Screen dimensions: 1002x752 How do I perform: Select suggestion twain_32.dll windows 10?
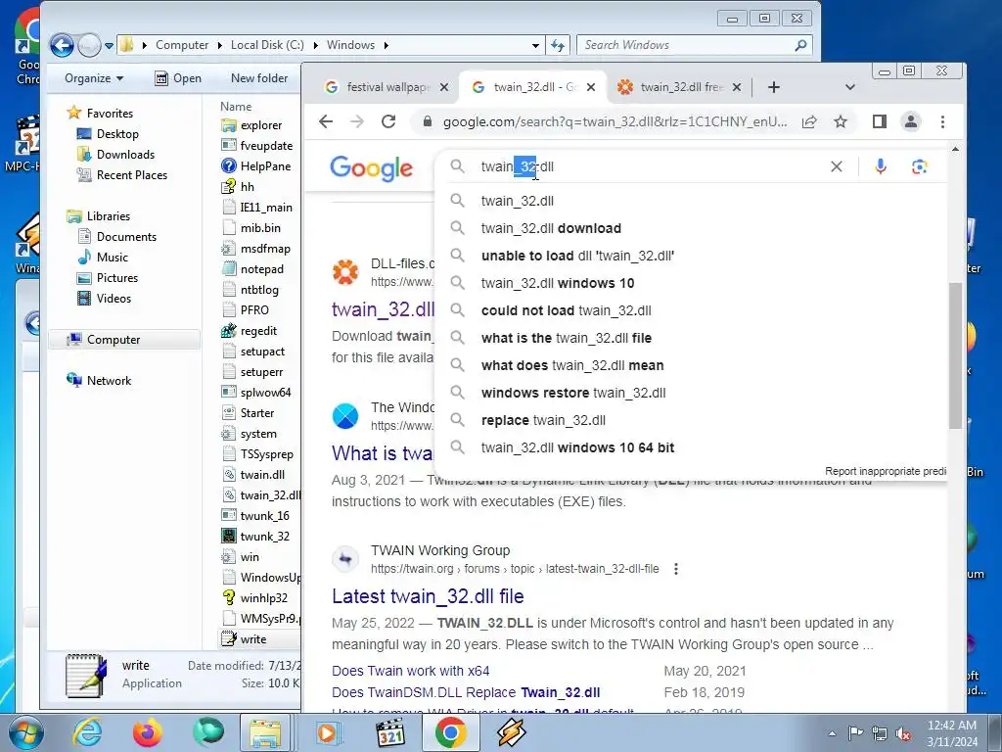pyautogui.click(x=558, y=283)
